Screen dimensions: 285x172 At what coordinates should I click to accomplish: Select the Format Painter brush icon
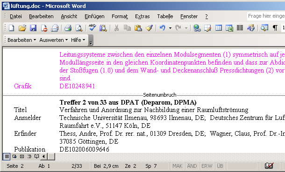[149, 28]
